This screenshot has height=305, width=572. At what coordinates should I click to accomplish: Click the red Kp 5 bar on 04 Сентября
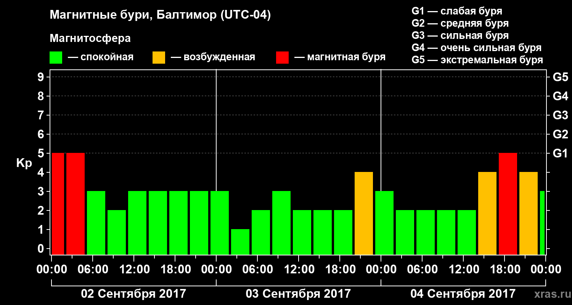[508, 204]
